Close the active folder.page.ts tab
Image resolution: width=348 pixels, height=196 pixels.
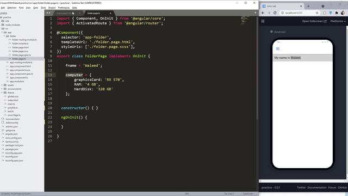coord(110,13)
